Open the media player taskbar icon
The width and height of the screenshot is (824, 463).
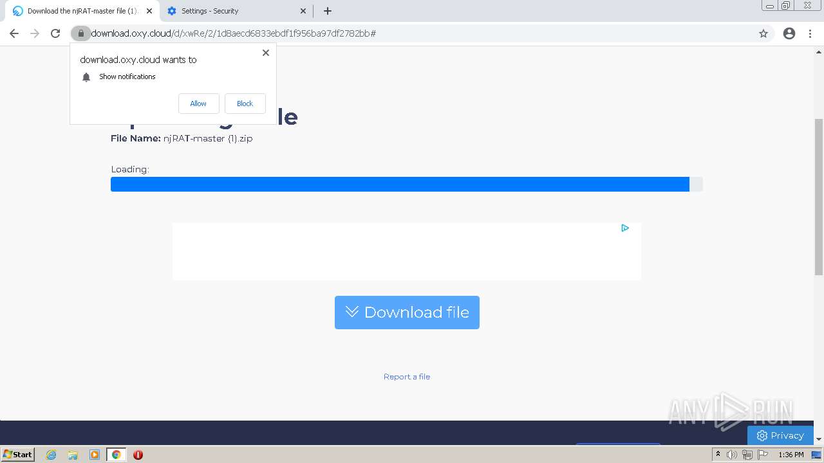click(x=95, y=455)
